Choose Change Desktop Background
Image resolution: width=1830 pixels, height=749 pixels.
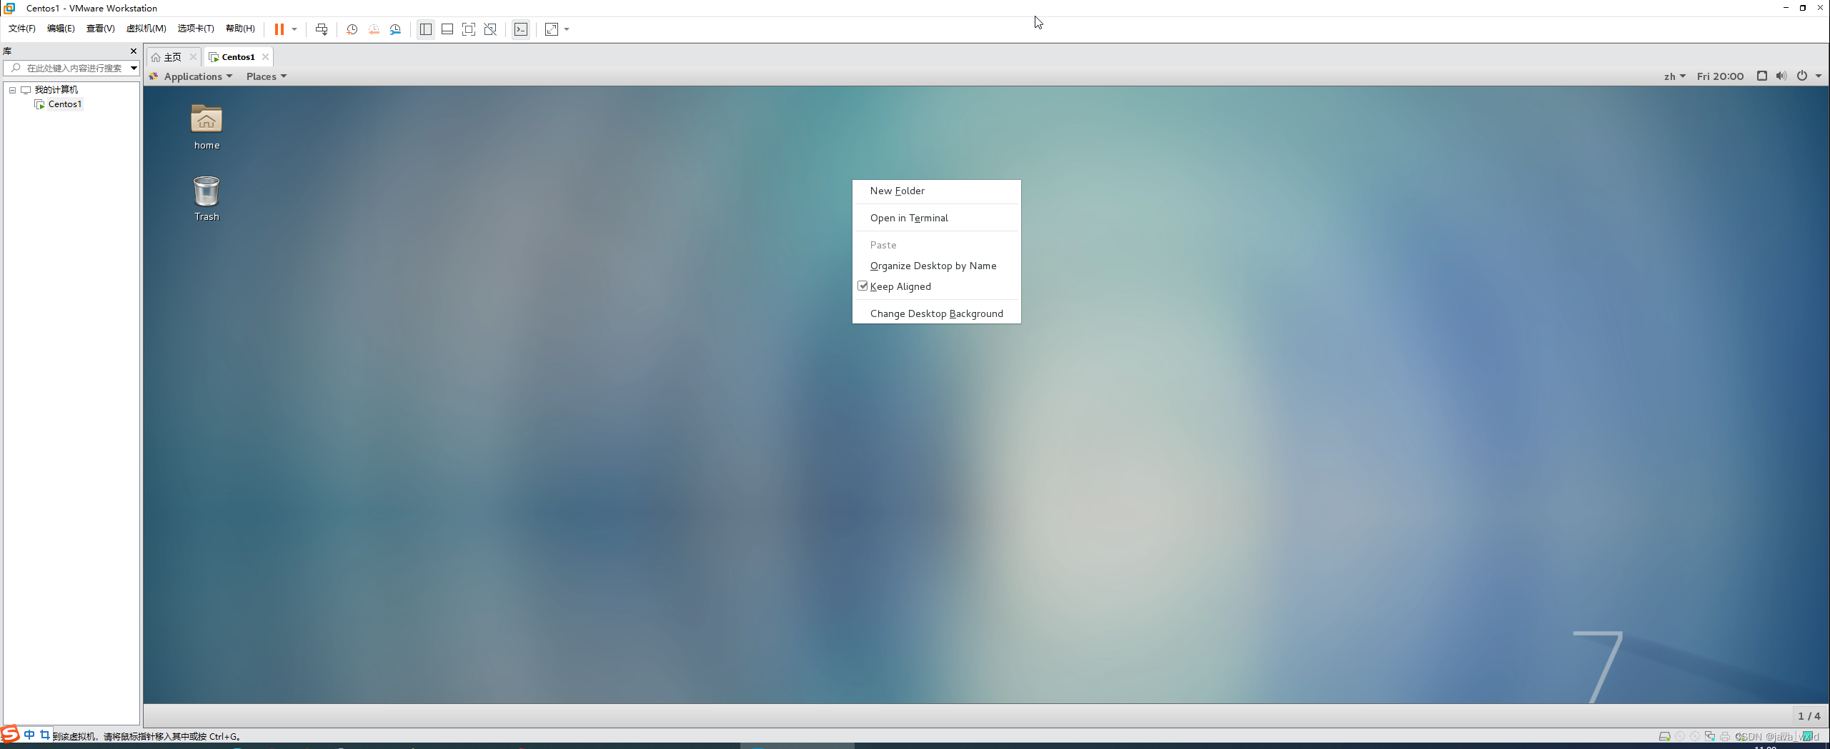click(936, 313)
